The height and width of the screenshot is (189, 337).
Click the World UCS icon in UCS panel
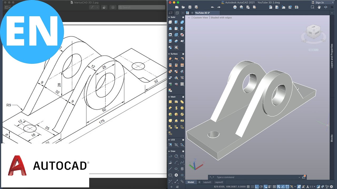tap(170, 145)
